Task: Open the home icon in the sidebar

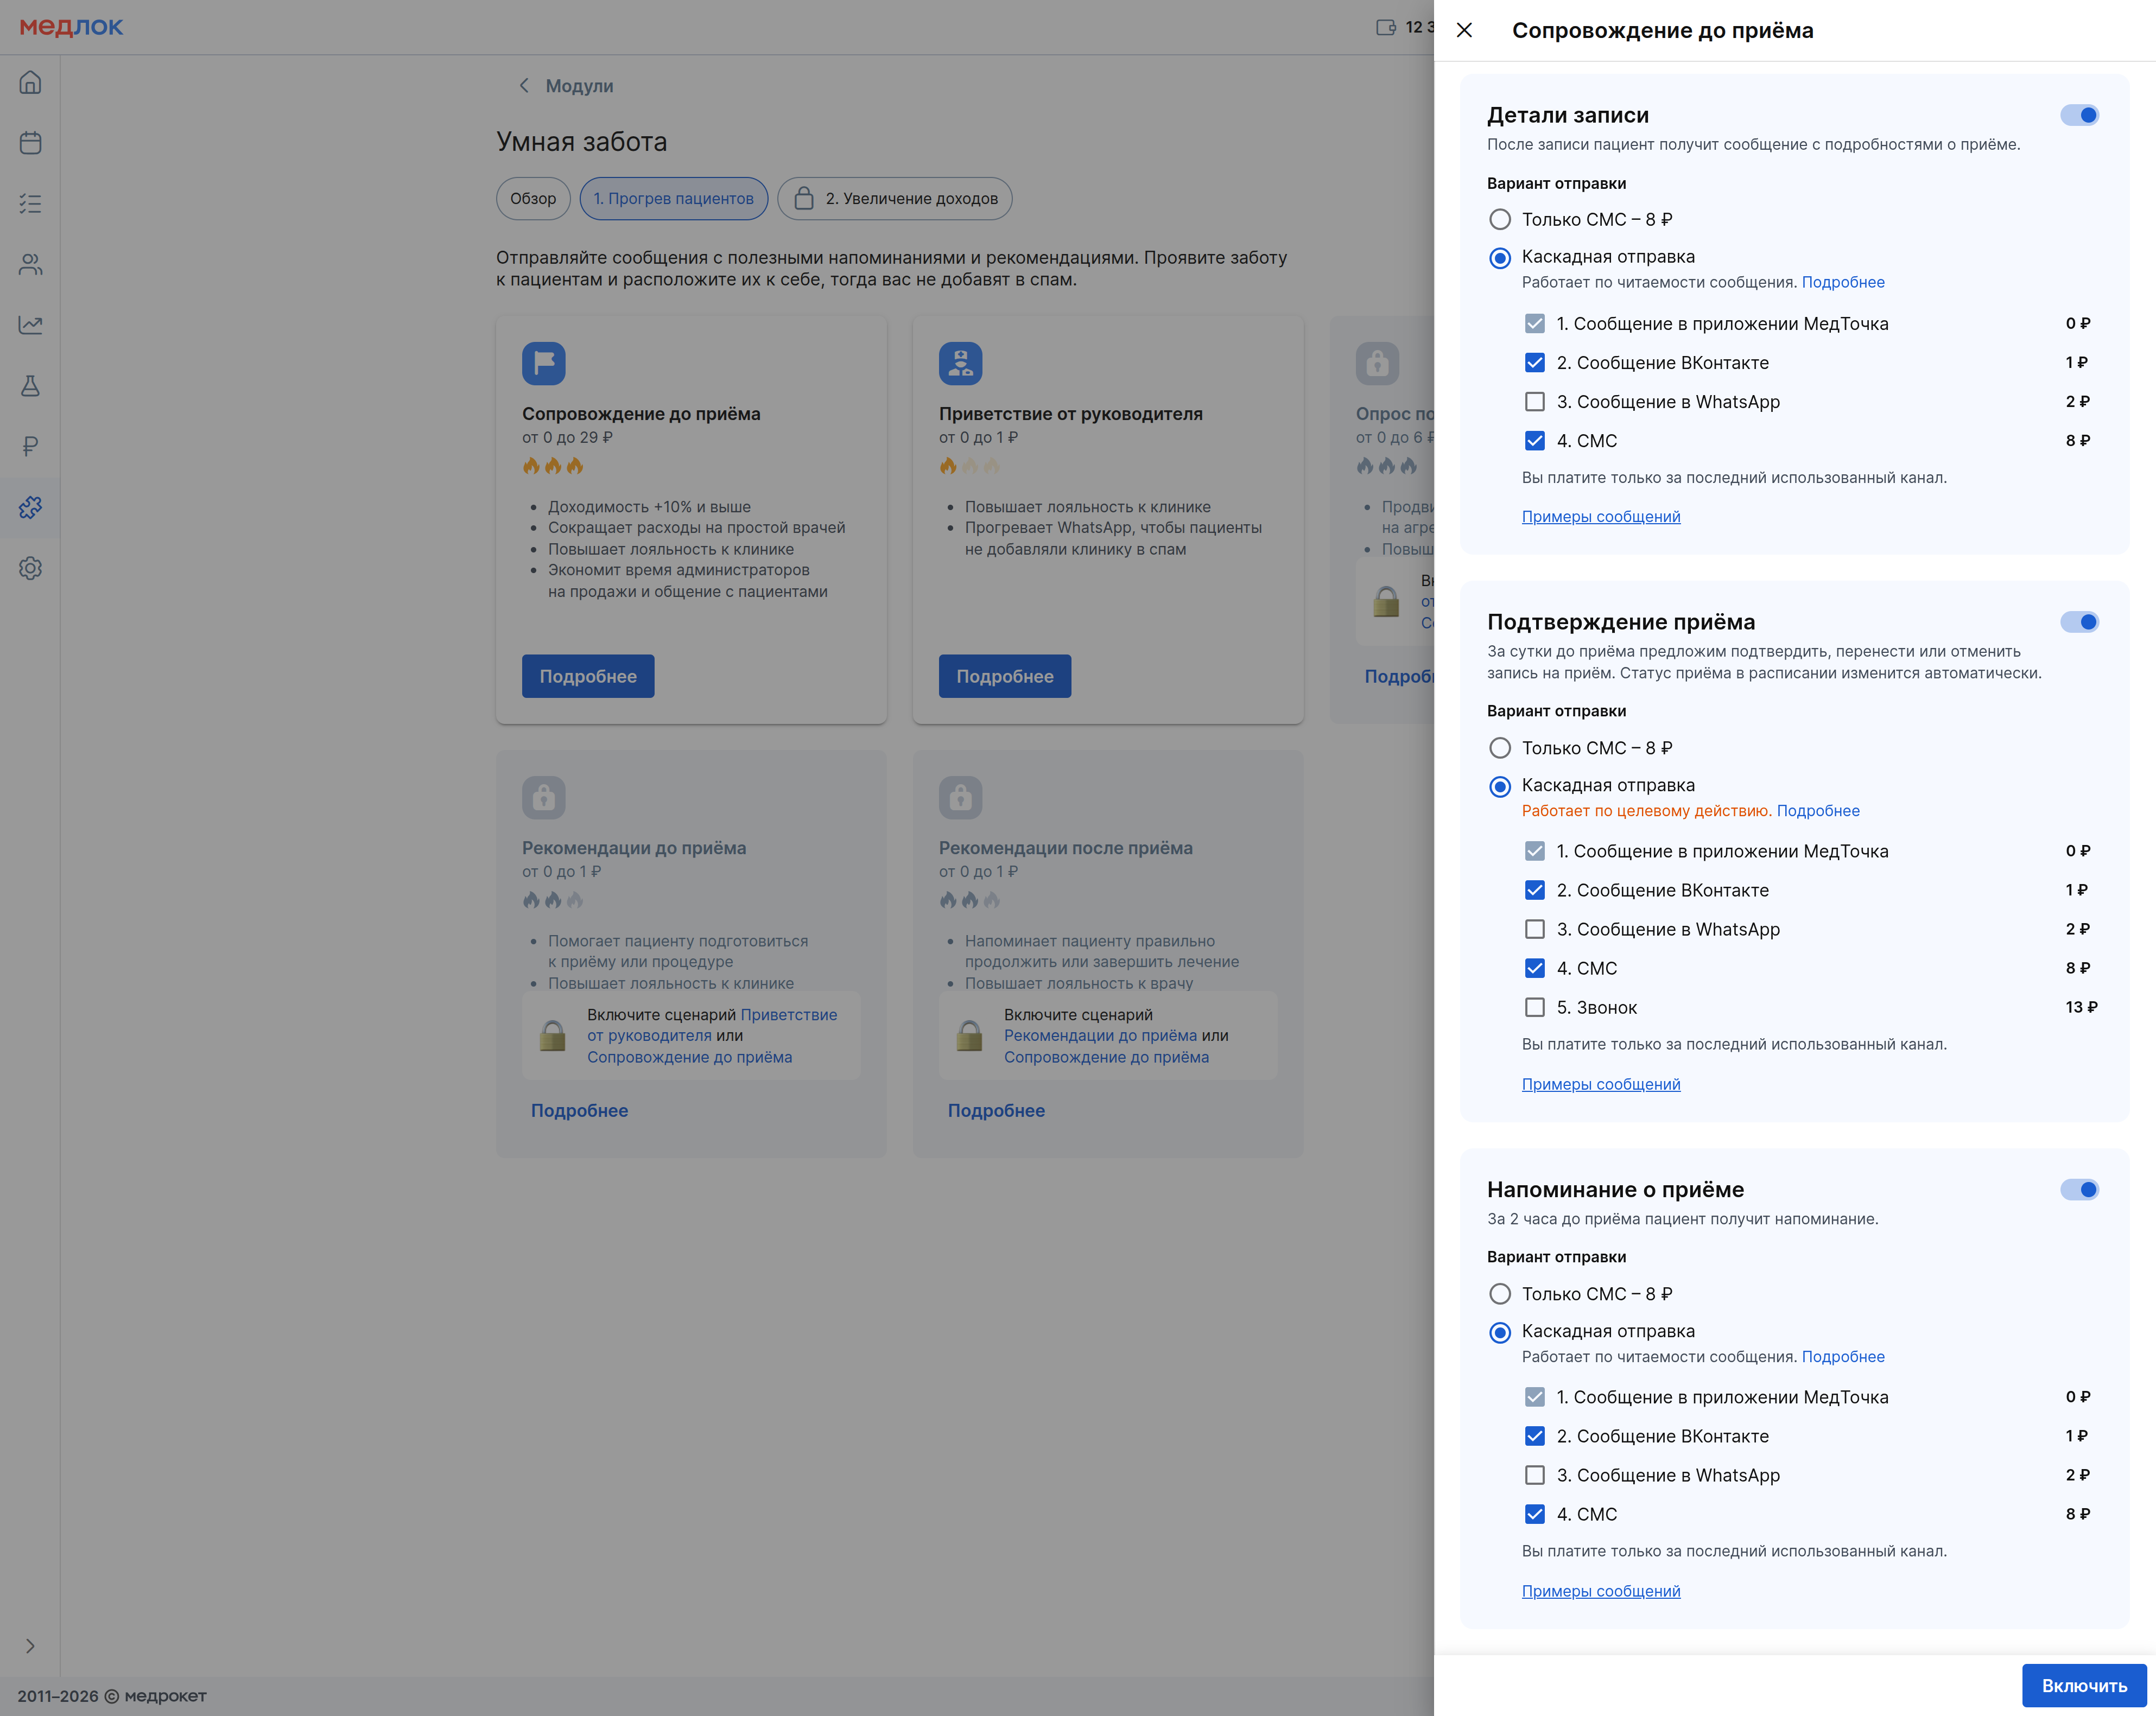Action: point(30,82)
